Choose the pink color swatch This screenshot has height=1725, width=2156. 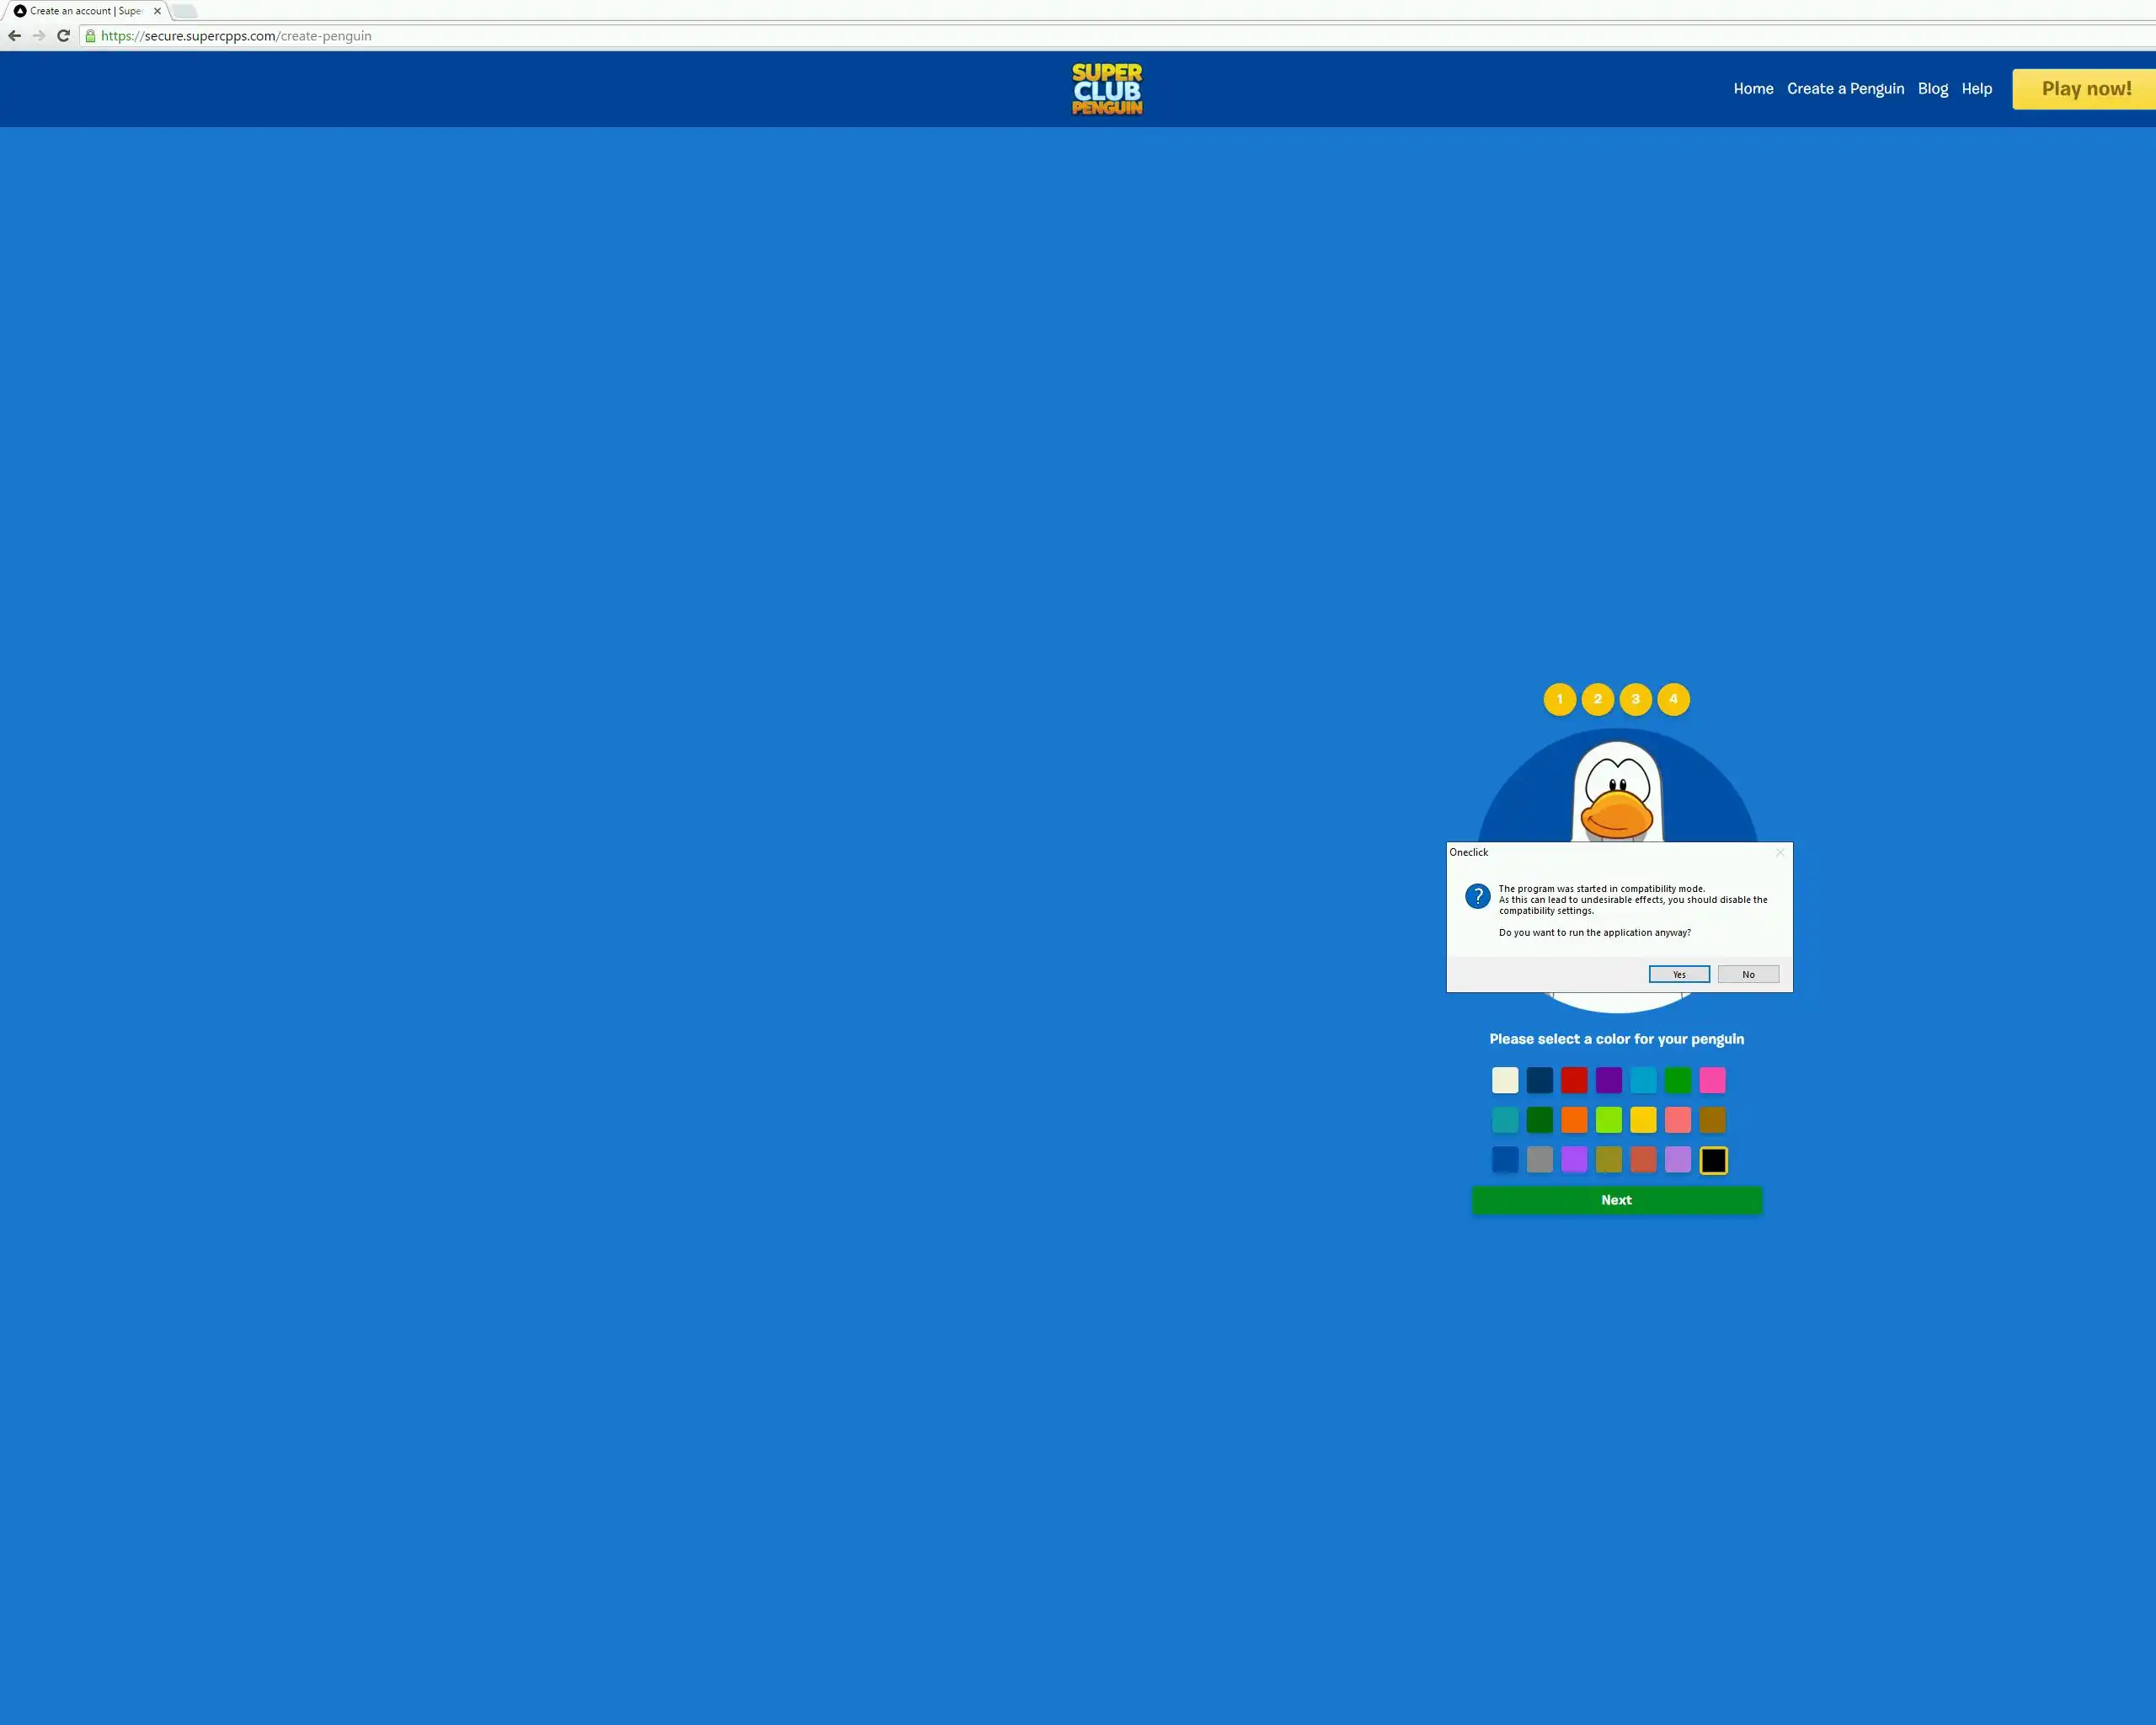coord(1712,1080)
